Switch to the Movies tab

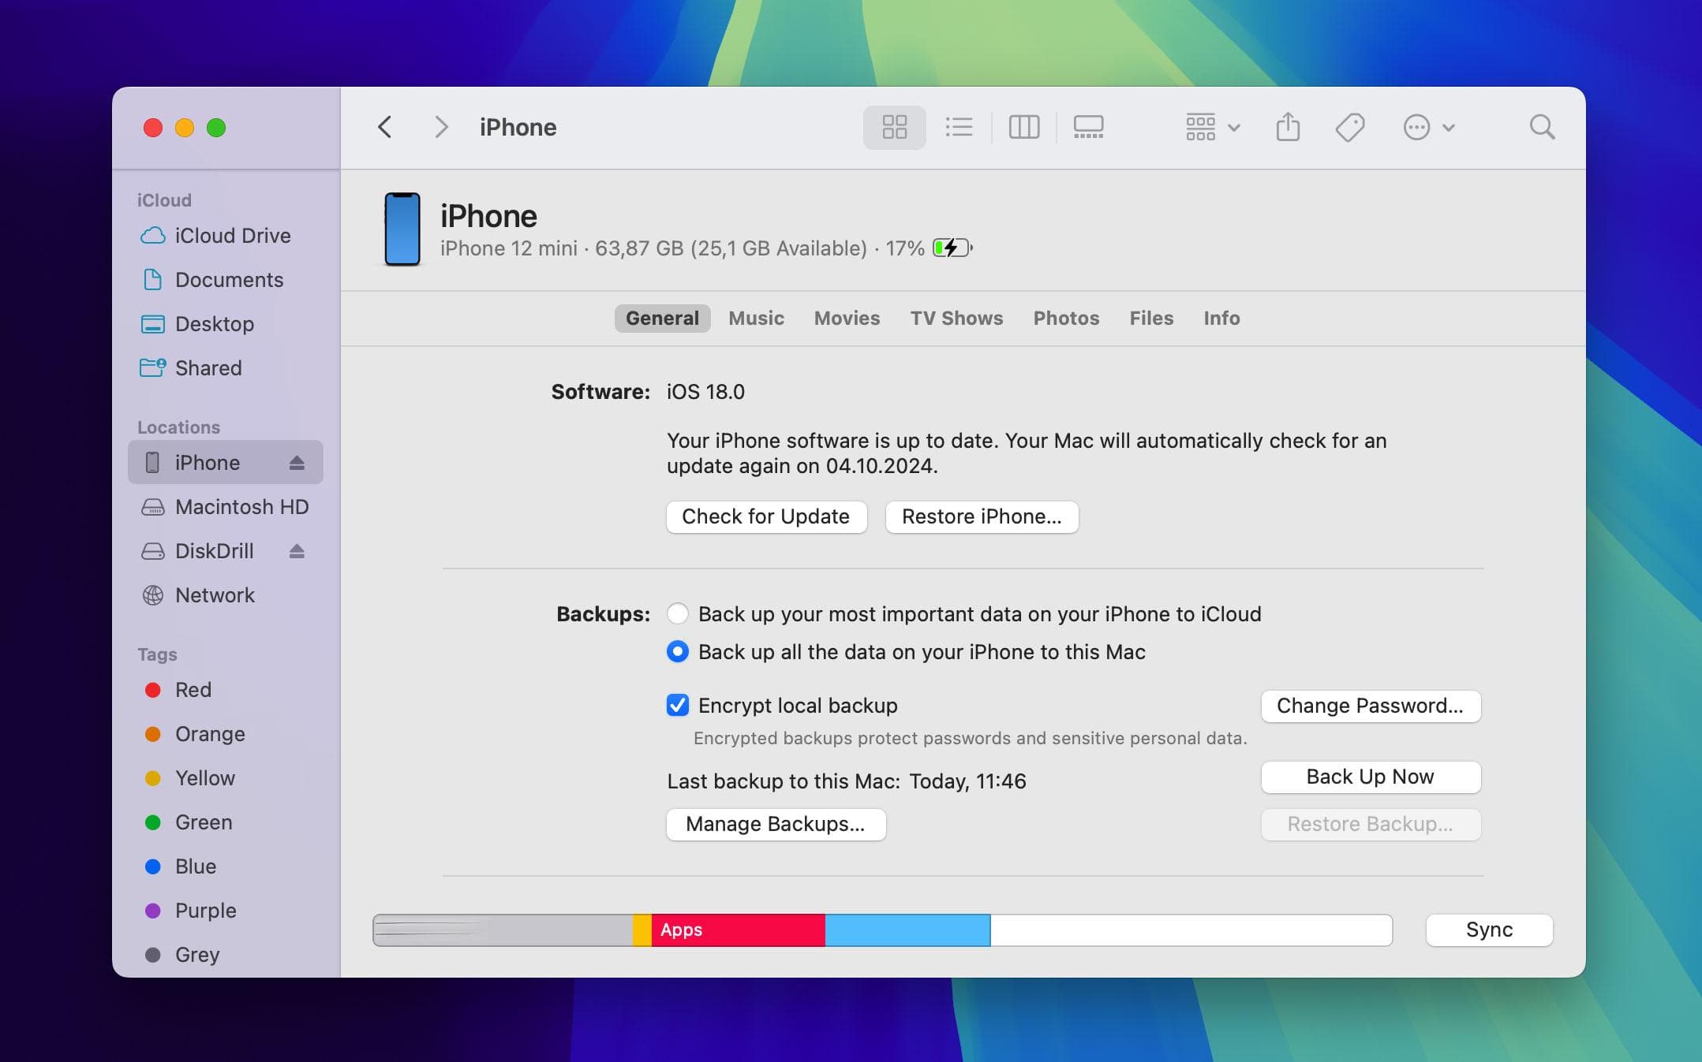[847, 319]
